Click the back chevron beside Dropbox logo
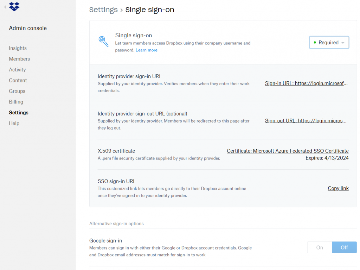 [x=5, y=7]
